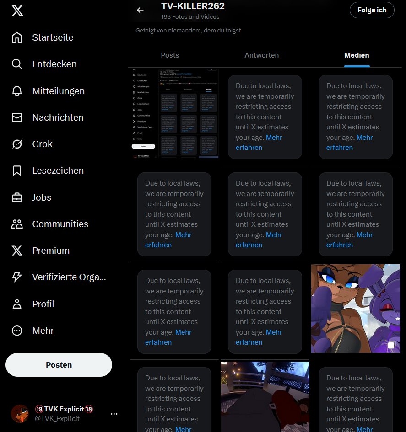The image size is (406, 432).
Task: Click Mehr erfahren in second-row middle card
Action: point(259,240)
